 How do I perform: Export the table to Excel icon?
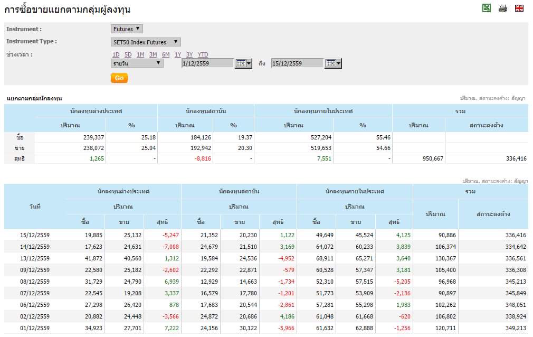(487, 8)
